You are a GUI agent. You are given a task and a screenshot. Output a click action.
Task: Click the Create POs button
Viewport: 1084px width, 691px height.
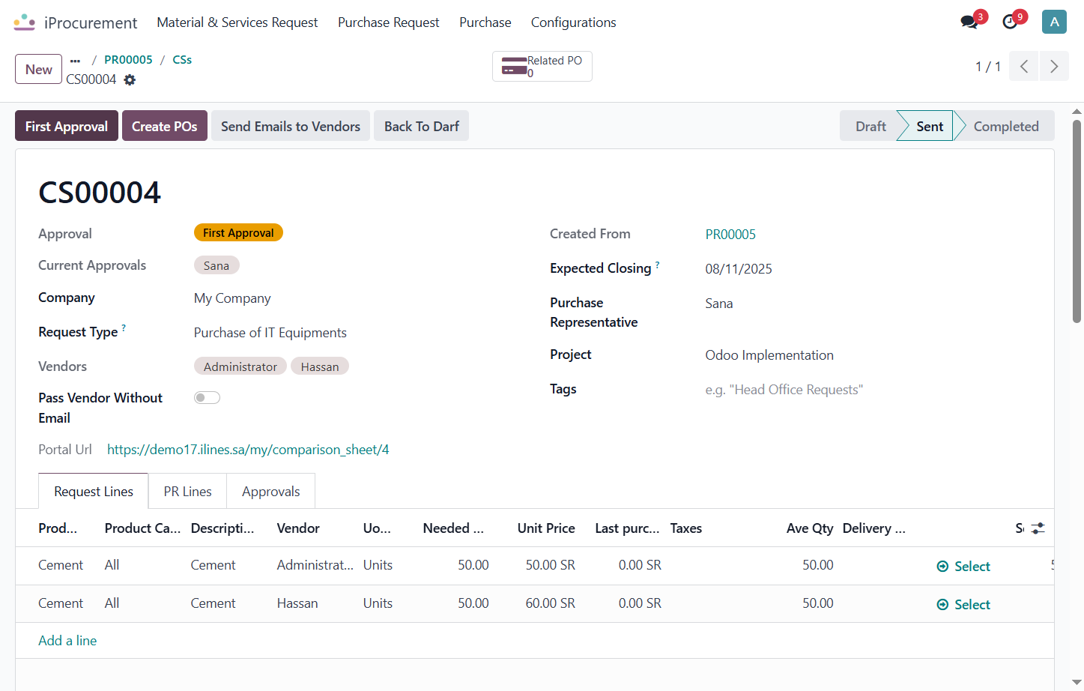(165, 126)
